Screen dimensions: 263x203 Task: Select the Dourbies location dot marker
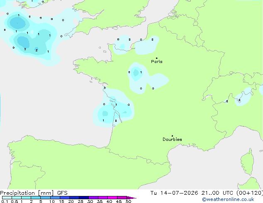[172, 136]
